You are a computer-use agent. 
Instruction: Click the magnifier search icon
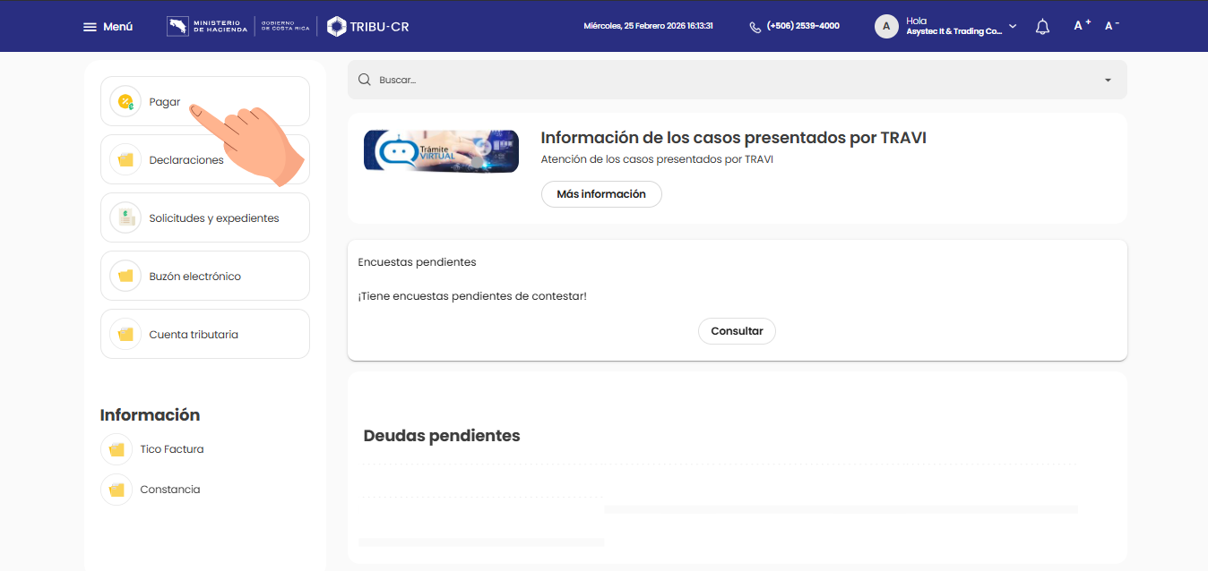(365, 80)
